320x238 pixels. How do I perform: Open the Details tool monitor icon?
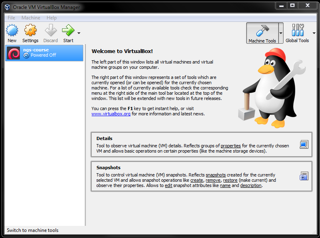(304, 144)
